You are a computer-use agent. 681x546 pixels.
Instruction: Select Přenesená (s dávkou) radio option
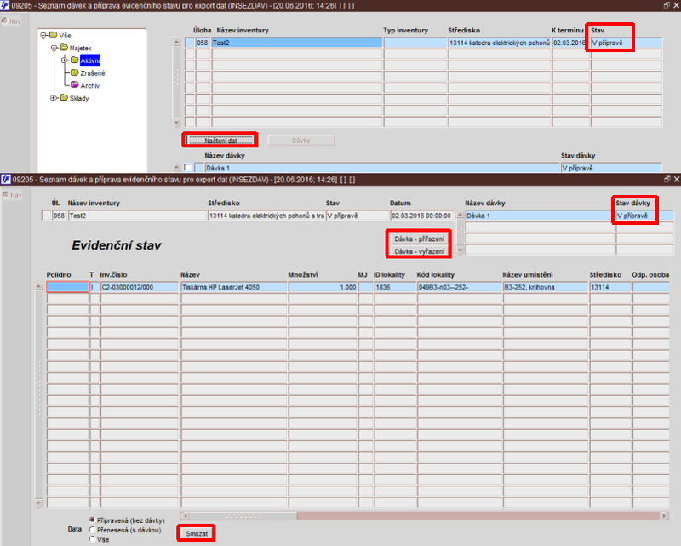tap(92, 530)
